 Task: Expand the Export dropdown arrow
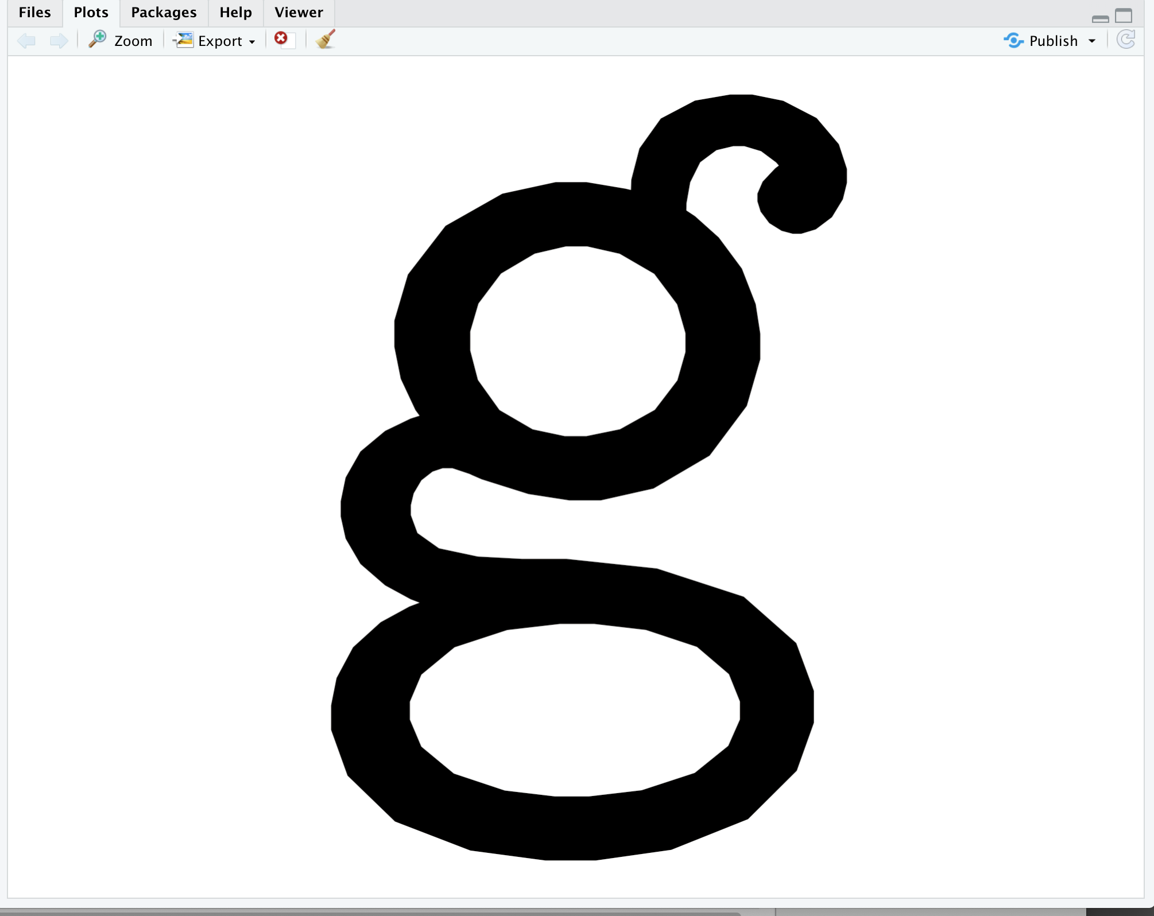coord(252,42)
